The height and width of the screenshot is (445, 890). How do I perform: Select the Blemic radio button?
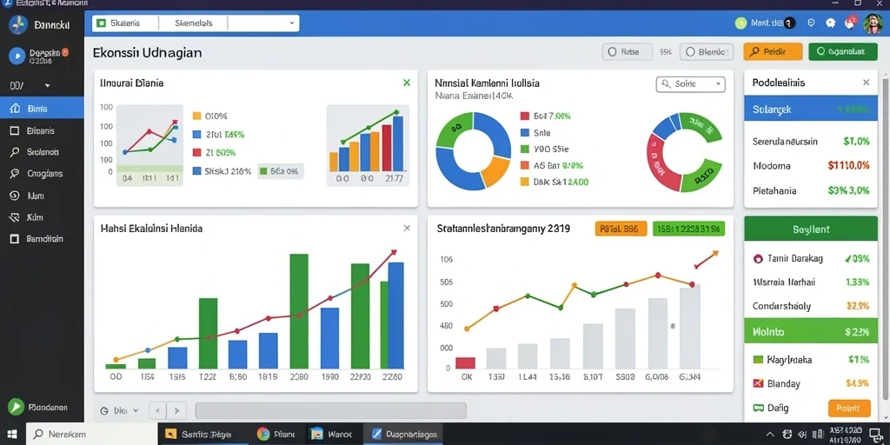point(690,51)
